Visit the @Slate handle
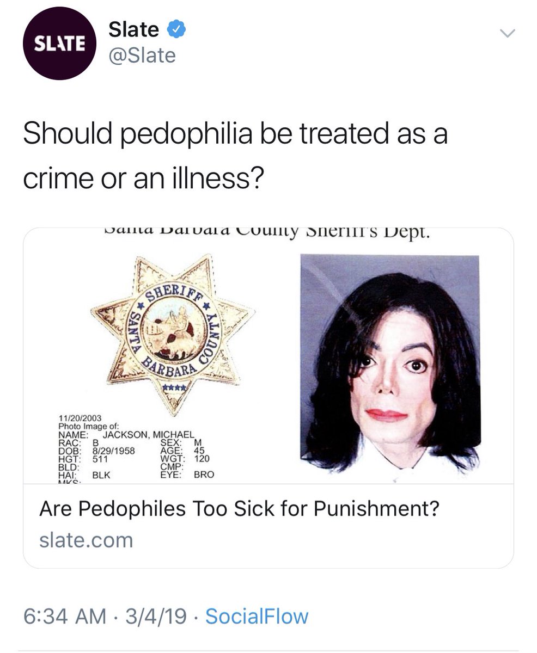The image size is (537, 653). point(142,55)
